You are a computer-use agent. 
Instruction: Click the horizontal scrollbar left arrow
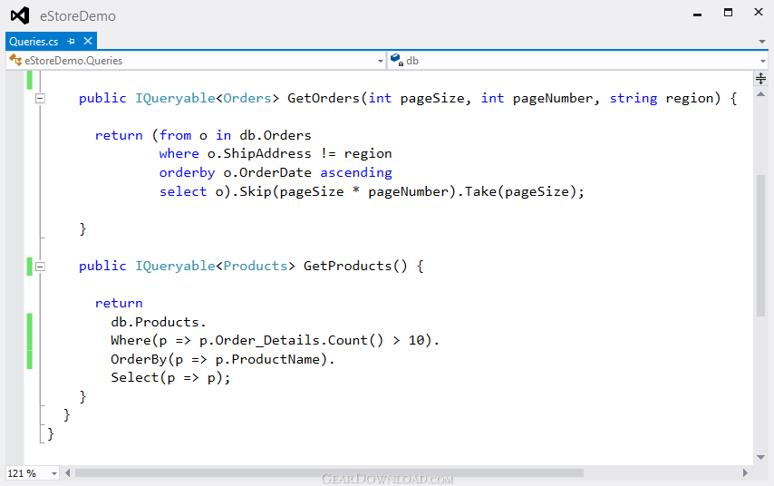[x=68, y=473]
